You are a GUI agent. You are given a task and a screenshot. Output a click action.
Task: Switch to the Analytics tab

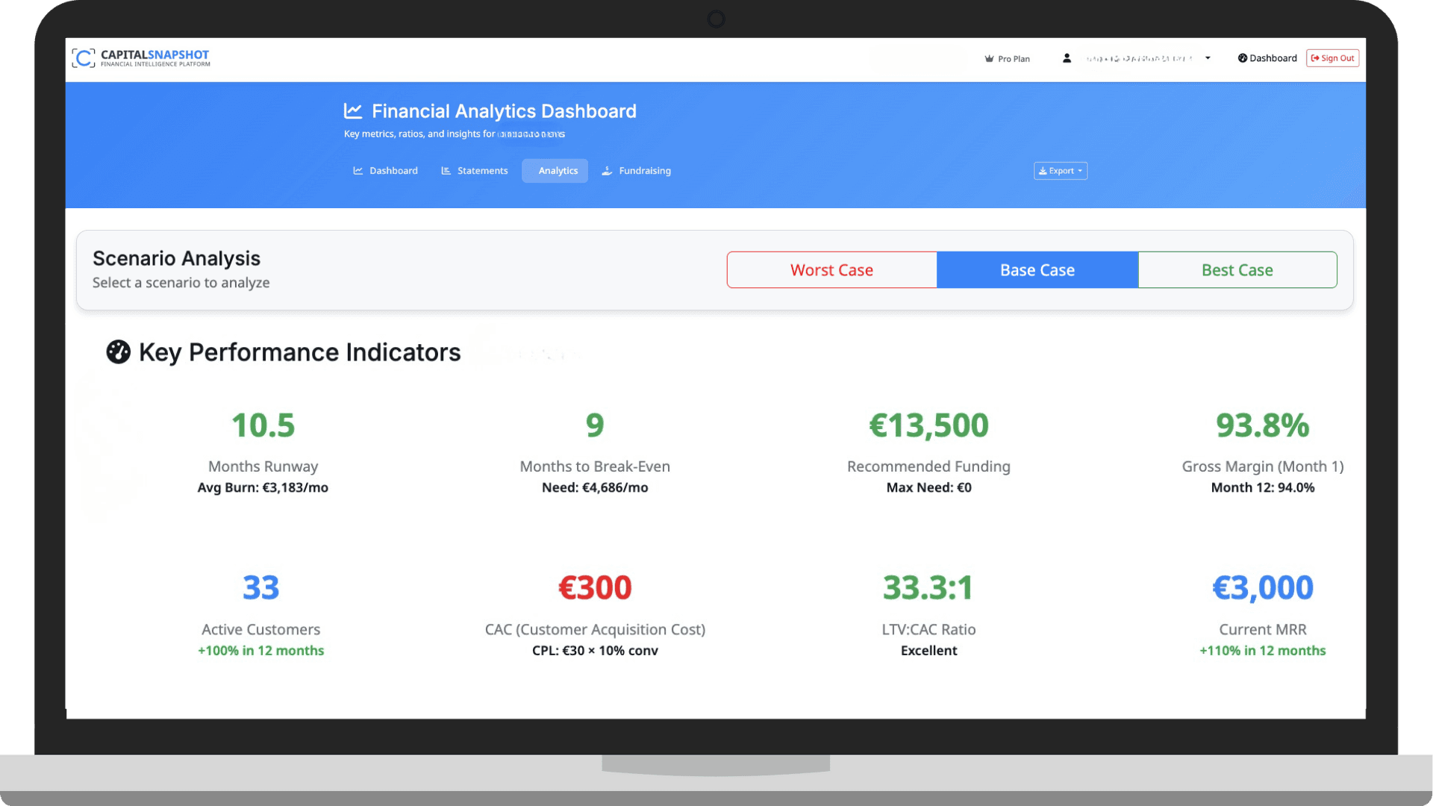(557, 171)
